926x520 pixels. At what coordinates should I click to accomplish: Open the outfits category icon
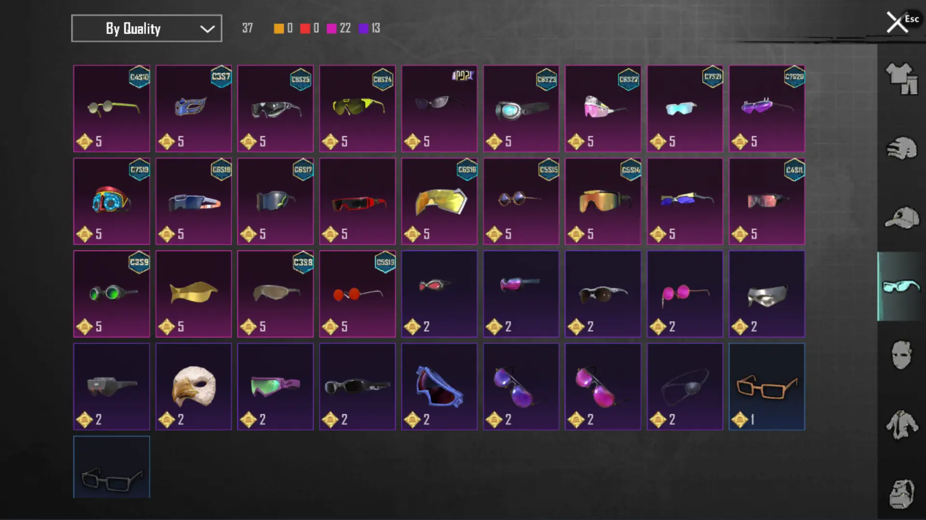901,78
